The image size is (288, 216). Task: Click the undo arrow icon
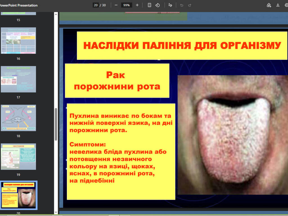pos(182,5)
